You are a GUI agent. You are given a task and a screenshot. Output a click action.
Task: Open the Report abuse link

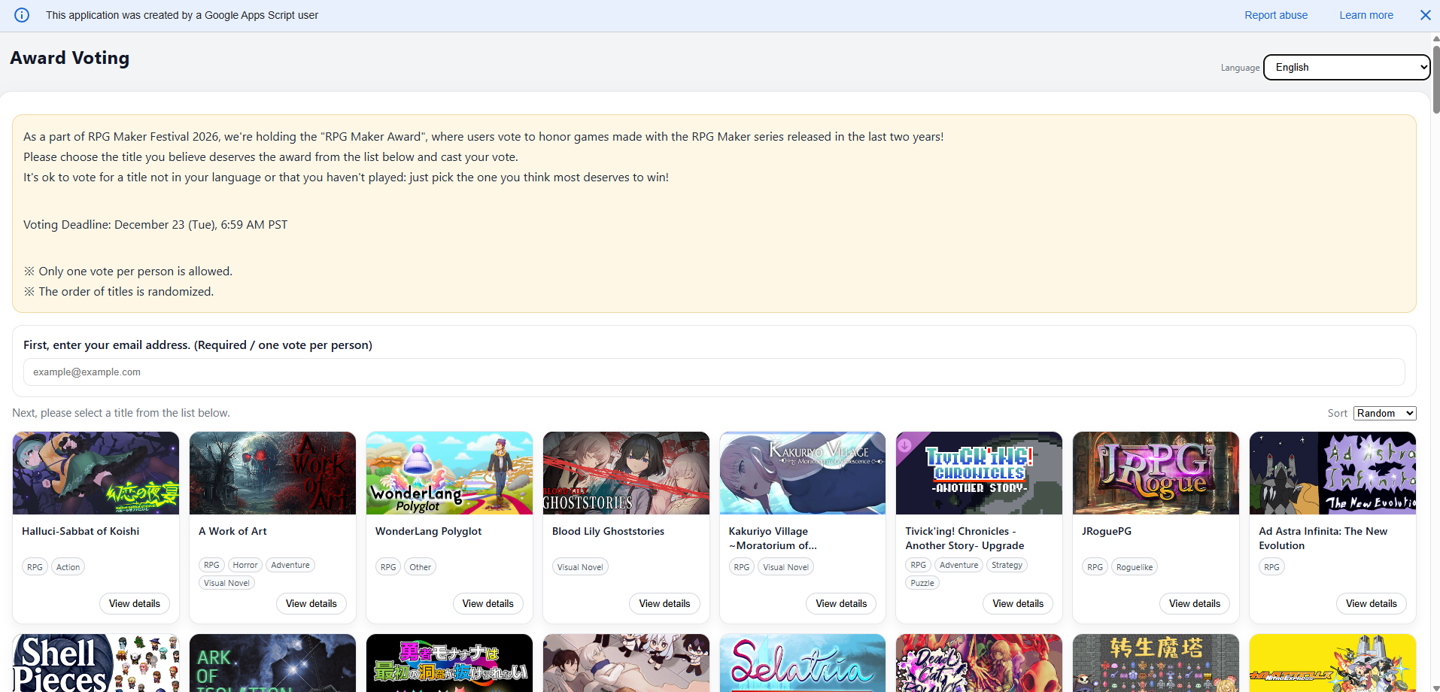coord(1275,15)
